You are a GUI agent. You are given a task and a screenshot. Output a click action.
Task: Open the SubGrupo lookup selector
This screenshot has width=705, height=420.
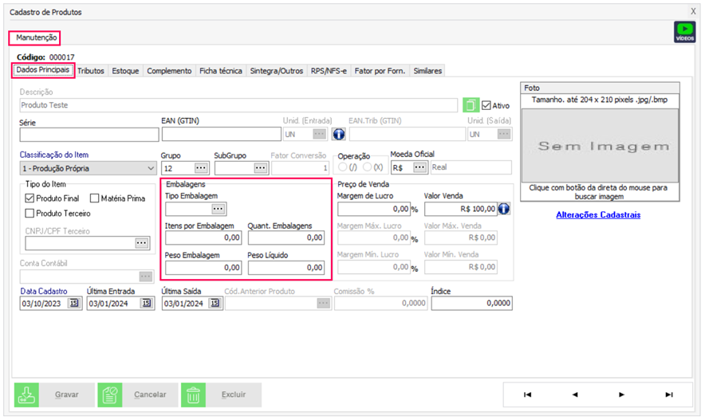click(260, 168)
